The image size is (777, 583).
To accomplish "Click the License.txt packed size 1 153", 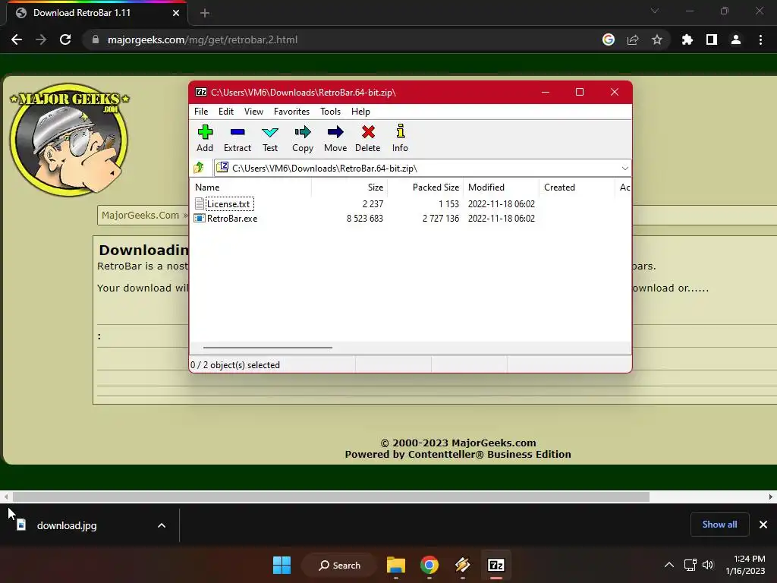I will click(x=448, y=203).
